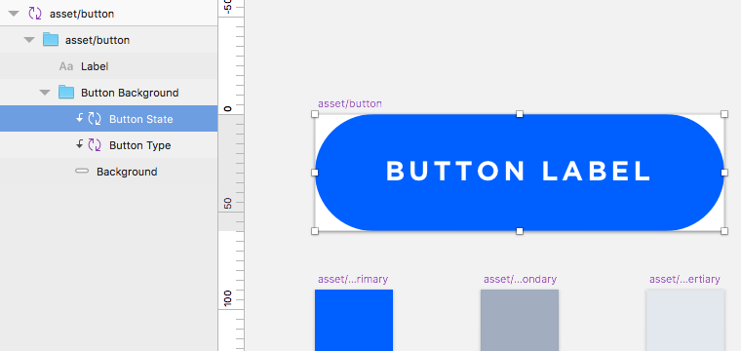Image resolution: width=741 pixels, height=351 pixels.
Task: Click the mask arrow icon beside Button Type
Action: click(79, 144)
